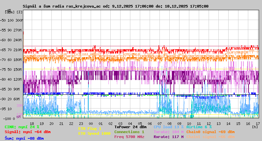Click the [dBm] unit label on the y-axis
262x141 pixels.
tap(9, 12)
